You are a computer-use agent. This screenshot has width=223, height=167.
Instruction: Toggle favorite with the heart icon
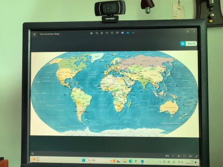click(x=107, y=33)
